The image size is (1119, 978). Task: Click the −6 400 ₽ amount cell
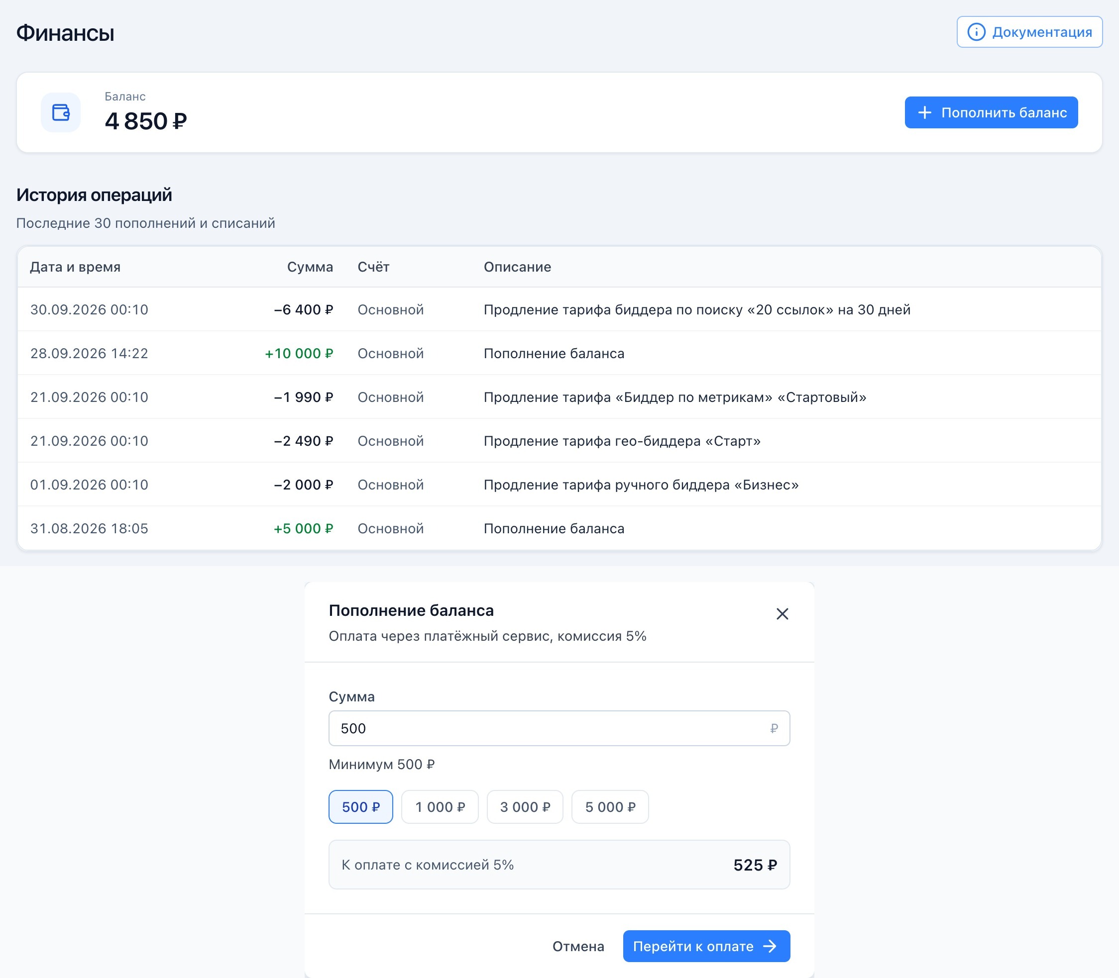(x=303, y=309)
